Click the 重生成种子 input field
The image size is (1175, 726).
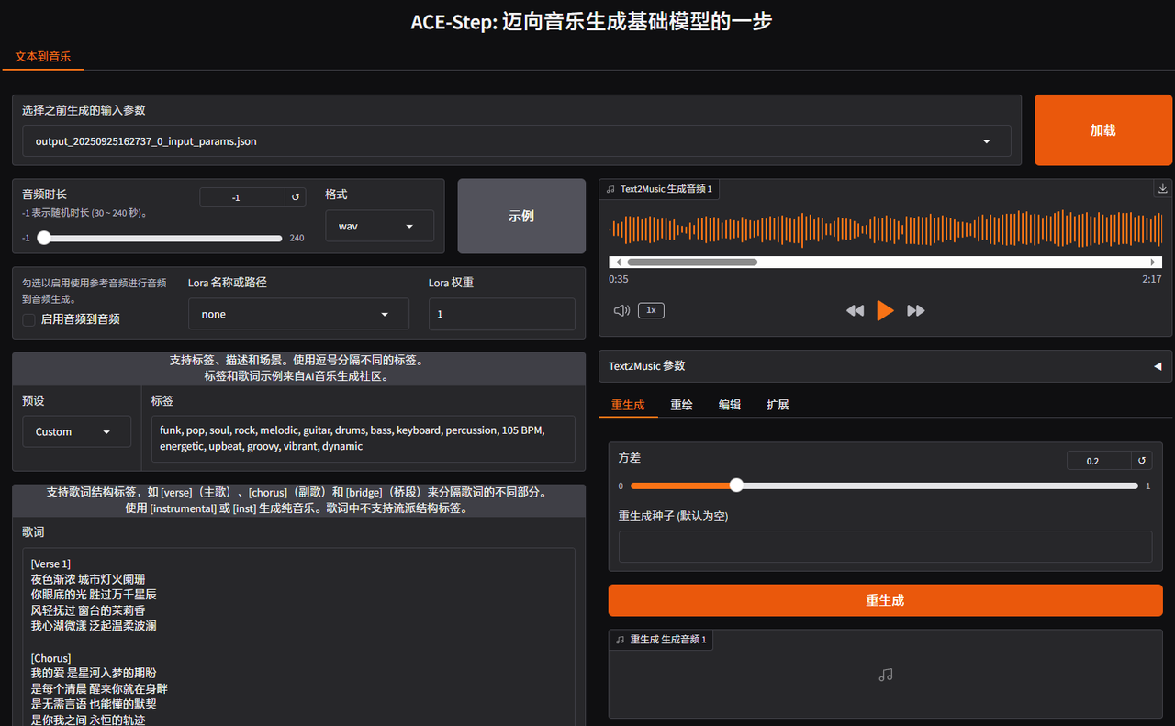(x=885, y=546)
